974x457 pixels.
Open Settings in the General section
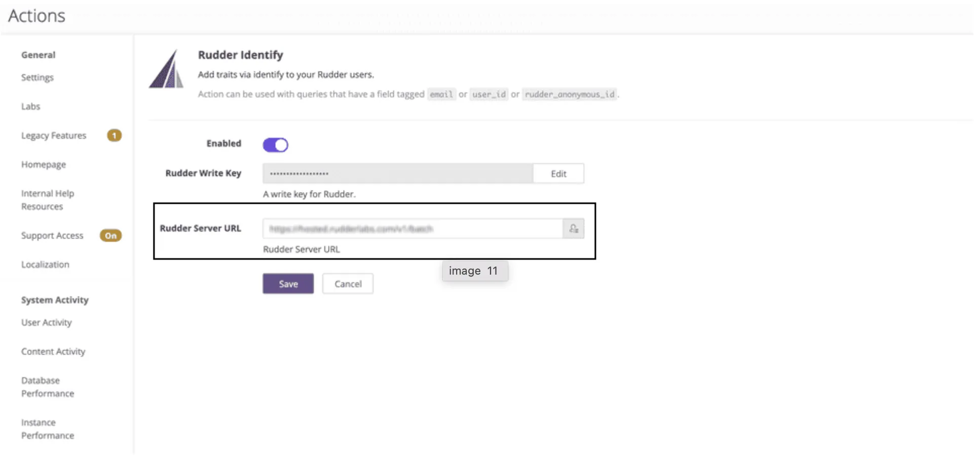[38, 78]
